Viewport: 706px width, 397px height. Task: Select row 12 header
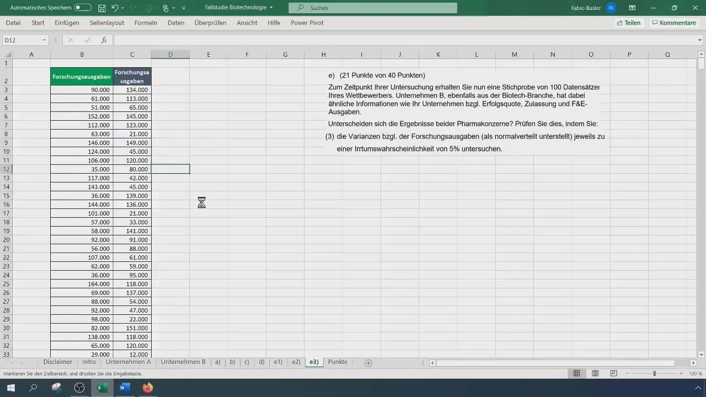(x=6, y=169)
